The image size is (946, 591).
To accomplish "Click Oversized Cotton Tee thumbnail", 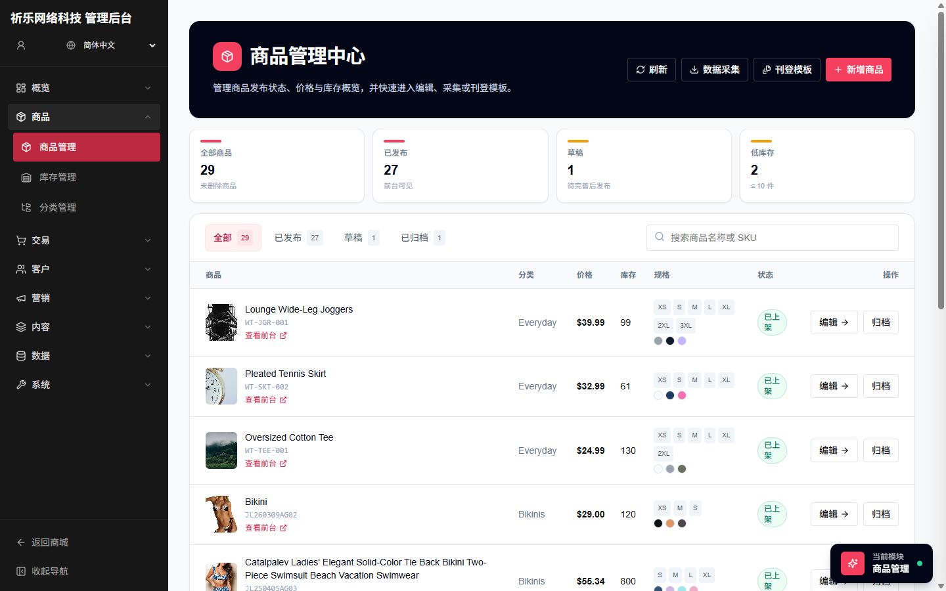I will pos(221,450).
